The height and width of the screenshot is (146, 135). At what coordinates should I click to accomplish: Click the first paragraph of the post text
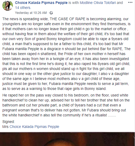pos(66,54)
